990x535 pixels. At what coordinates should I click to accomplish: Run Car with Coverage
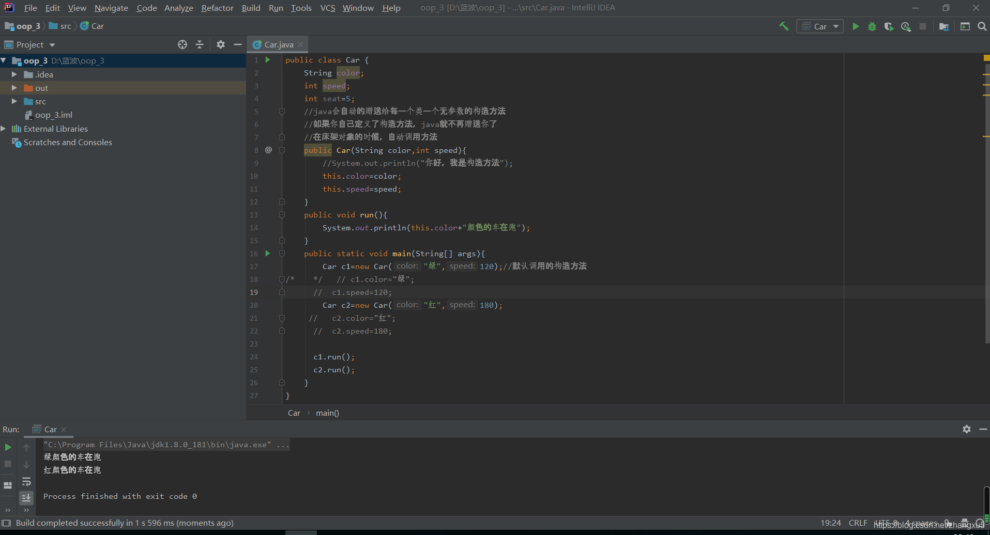[x=889, y=26]
